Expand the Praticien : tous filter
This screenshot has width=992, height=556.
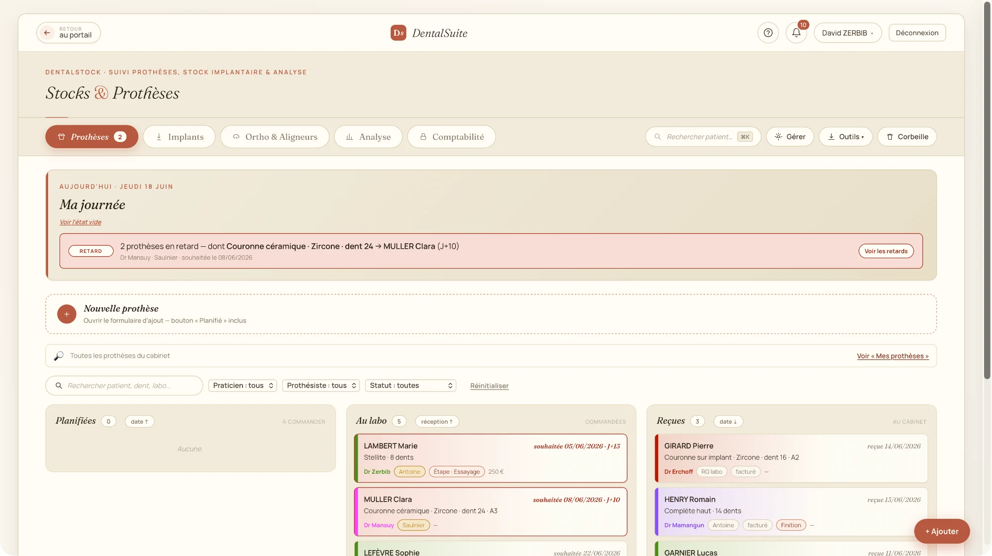pos(243,386)
